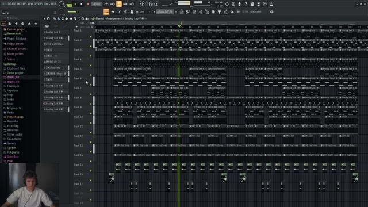368x207 pixels.
Task: Open the channel rack view icon
Action: pos(194,11)
